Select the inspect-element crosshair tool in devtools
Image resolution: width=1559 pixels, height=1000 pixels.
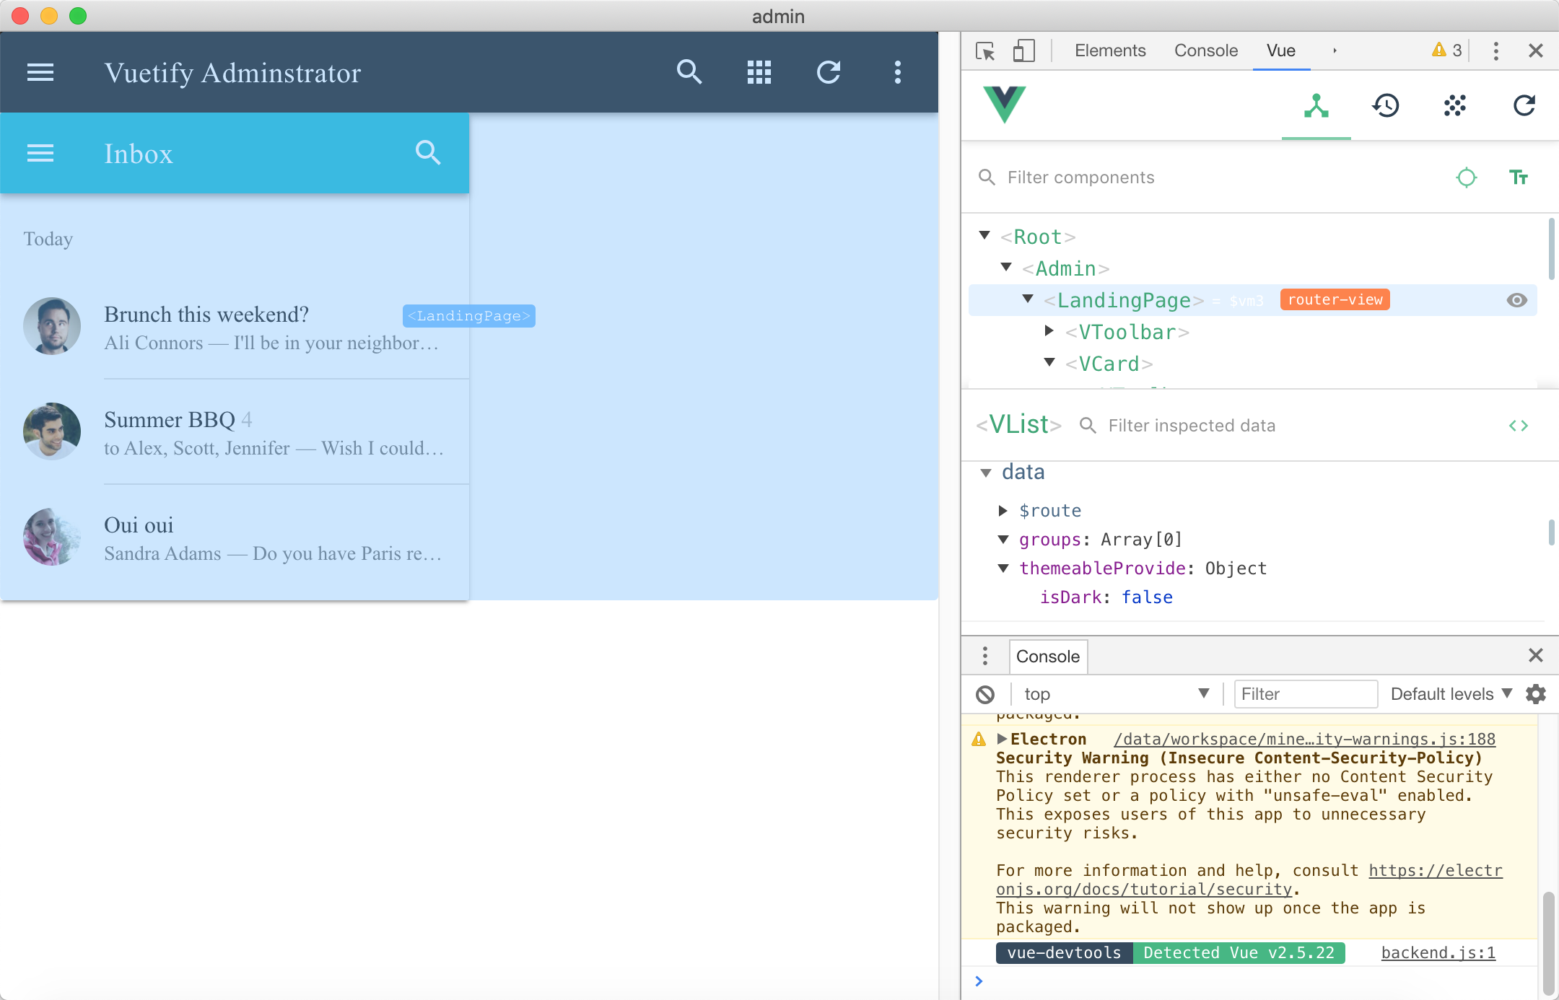point(984,51)
